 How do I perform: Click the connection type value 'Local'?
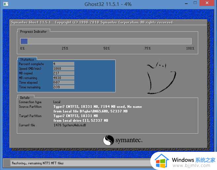coord(57,102)
